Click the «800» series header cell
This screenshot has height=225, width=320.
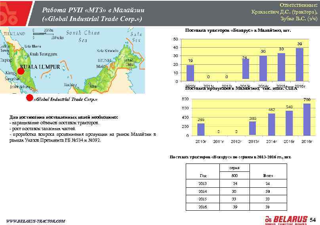(x=234, y=175)
